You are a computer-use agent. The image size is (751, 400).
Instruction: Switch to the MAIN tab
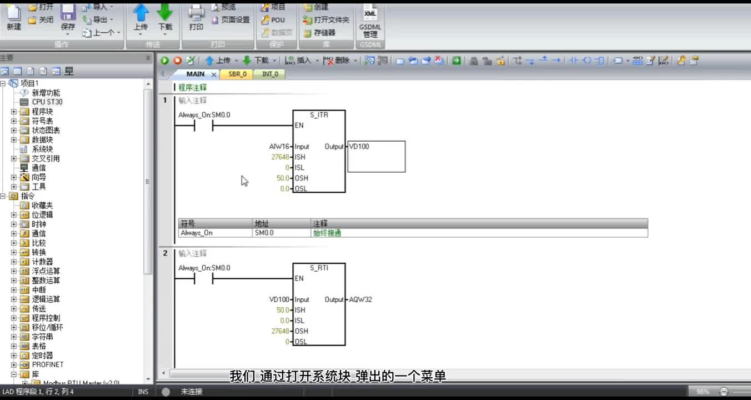(x=195, y=74)
